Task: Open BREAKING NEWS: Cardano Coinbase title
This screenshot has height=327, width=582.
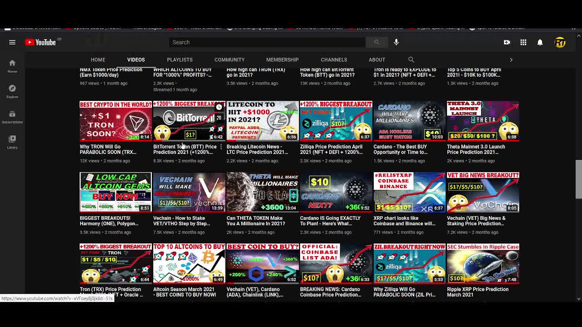Action: pyautogui.click(x=331, y=292)
